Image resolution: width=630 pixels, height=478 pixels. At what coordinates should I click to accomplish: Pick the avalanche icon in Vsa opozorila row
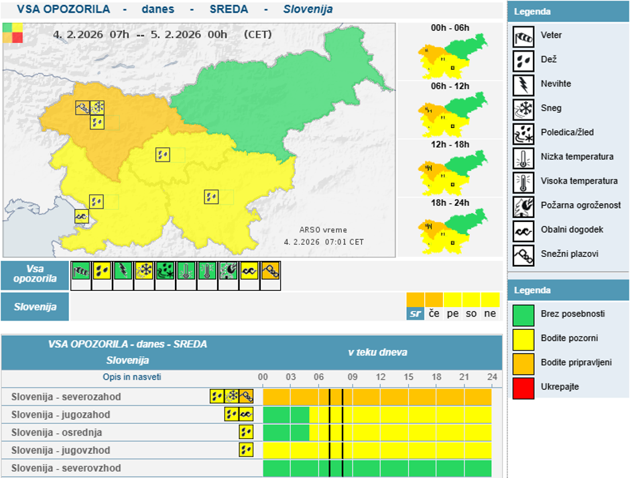(271, 270)
